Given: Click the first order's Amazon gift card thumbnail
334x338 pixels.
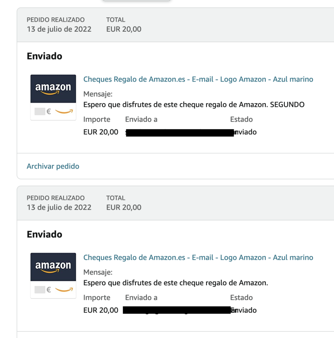Looking at the screenshot, I should [53, 97].
